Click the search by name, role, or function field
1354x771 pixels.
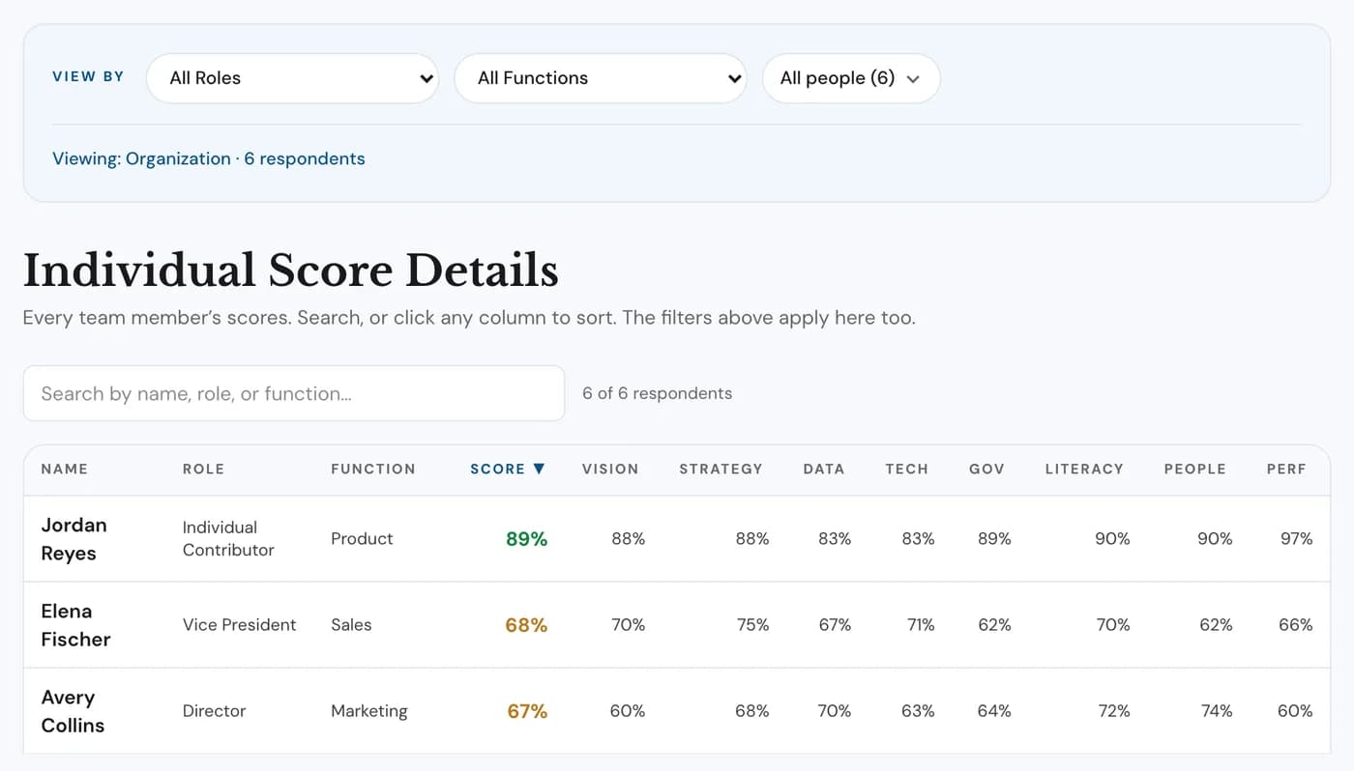294,393
